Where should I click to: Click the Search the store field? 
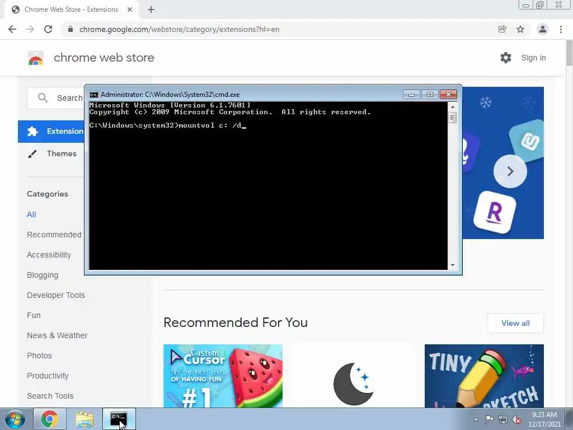55,98
